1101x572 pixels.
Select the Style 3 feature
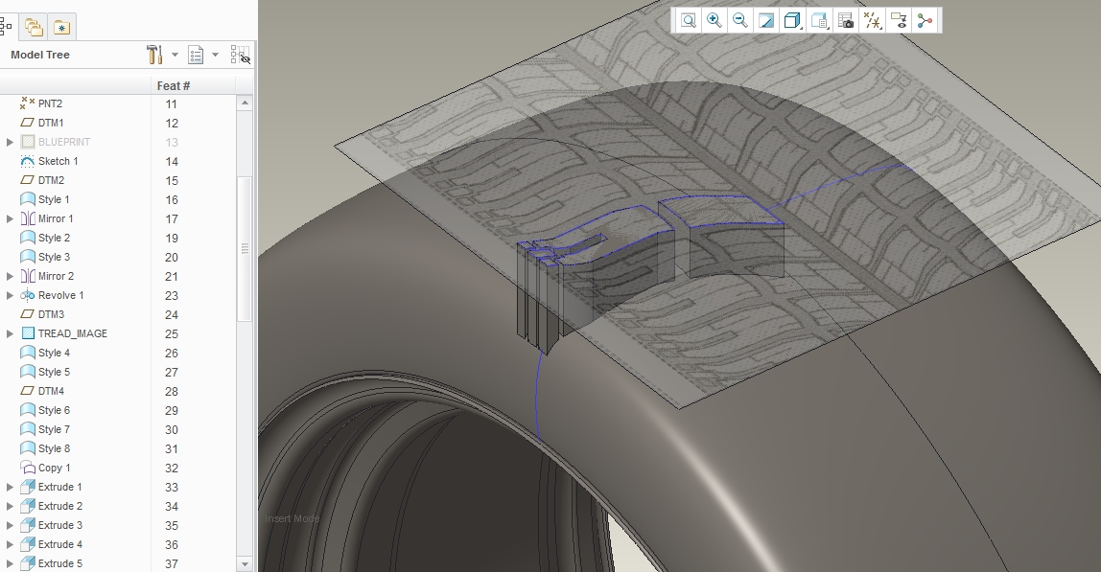click(x=54, y=257)
